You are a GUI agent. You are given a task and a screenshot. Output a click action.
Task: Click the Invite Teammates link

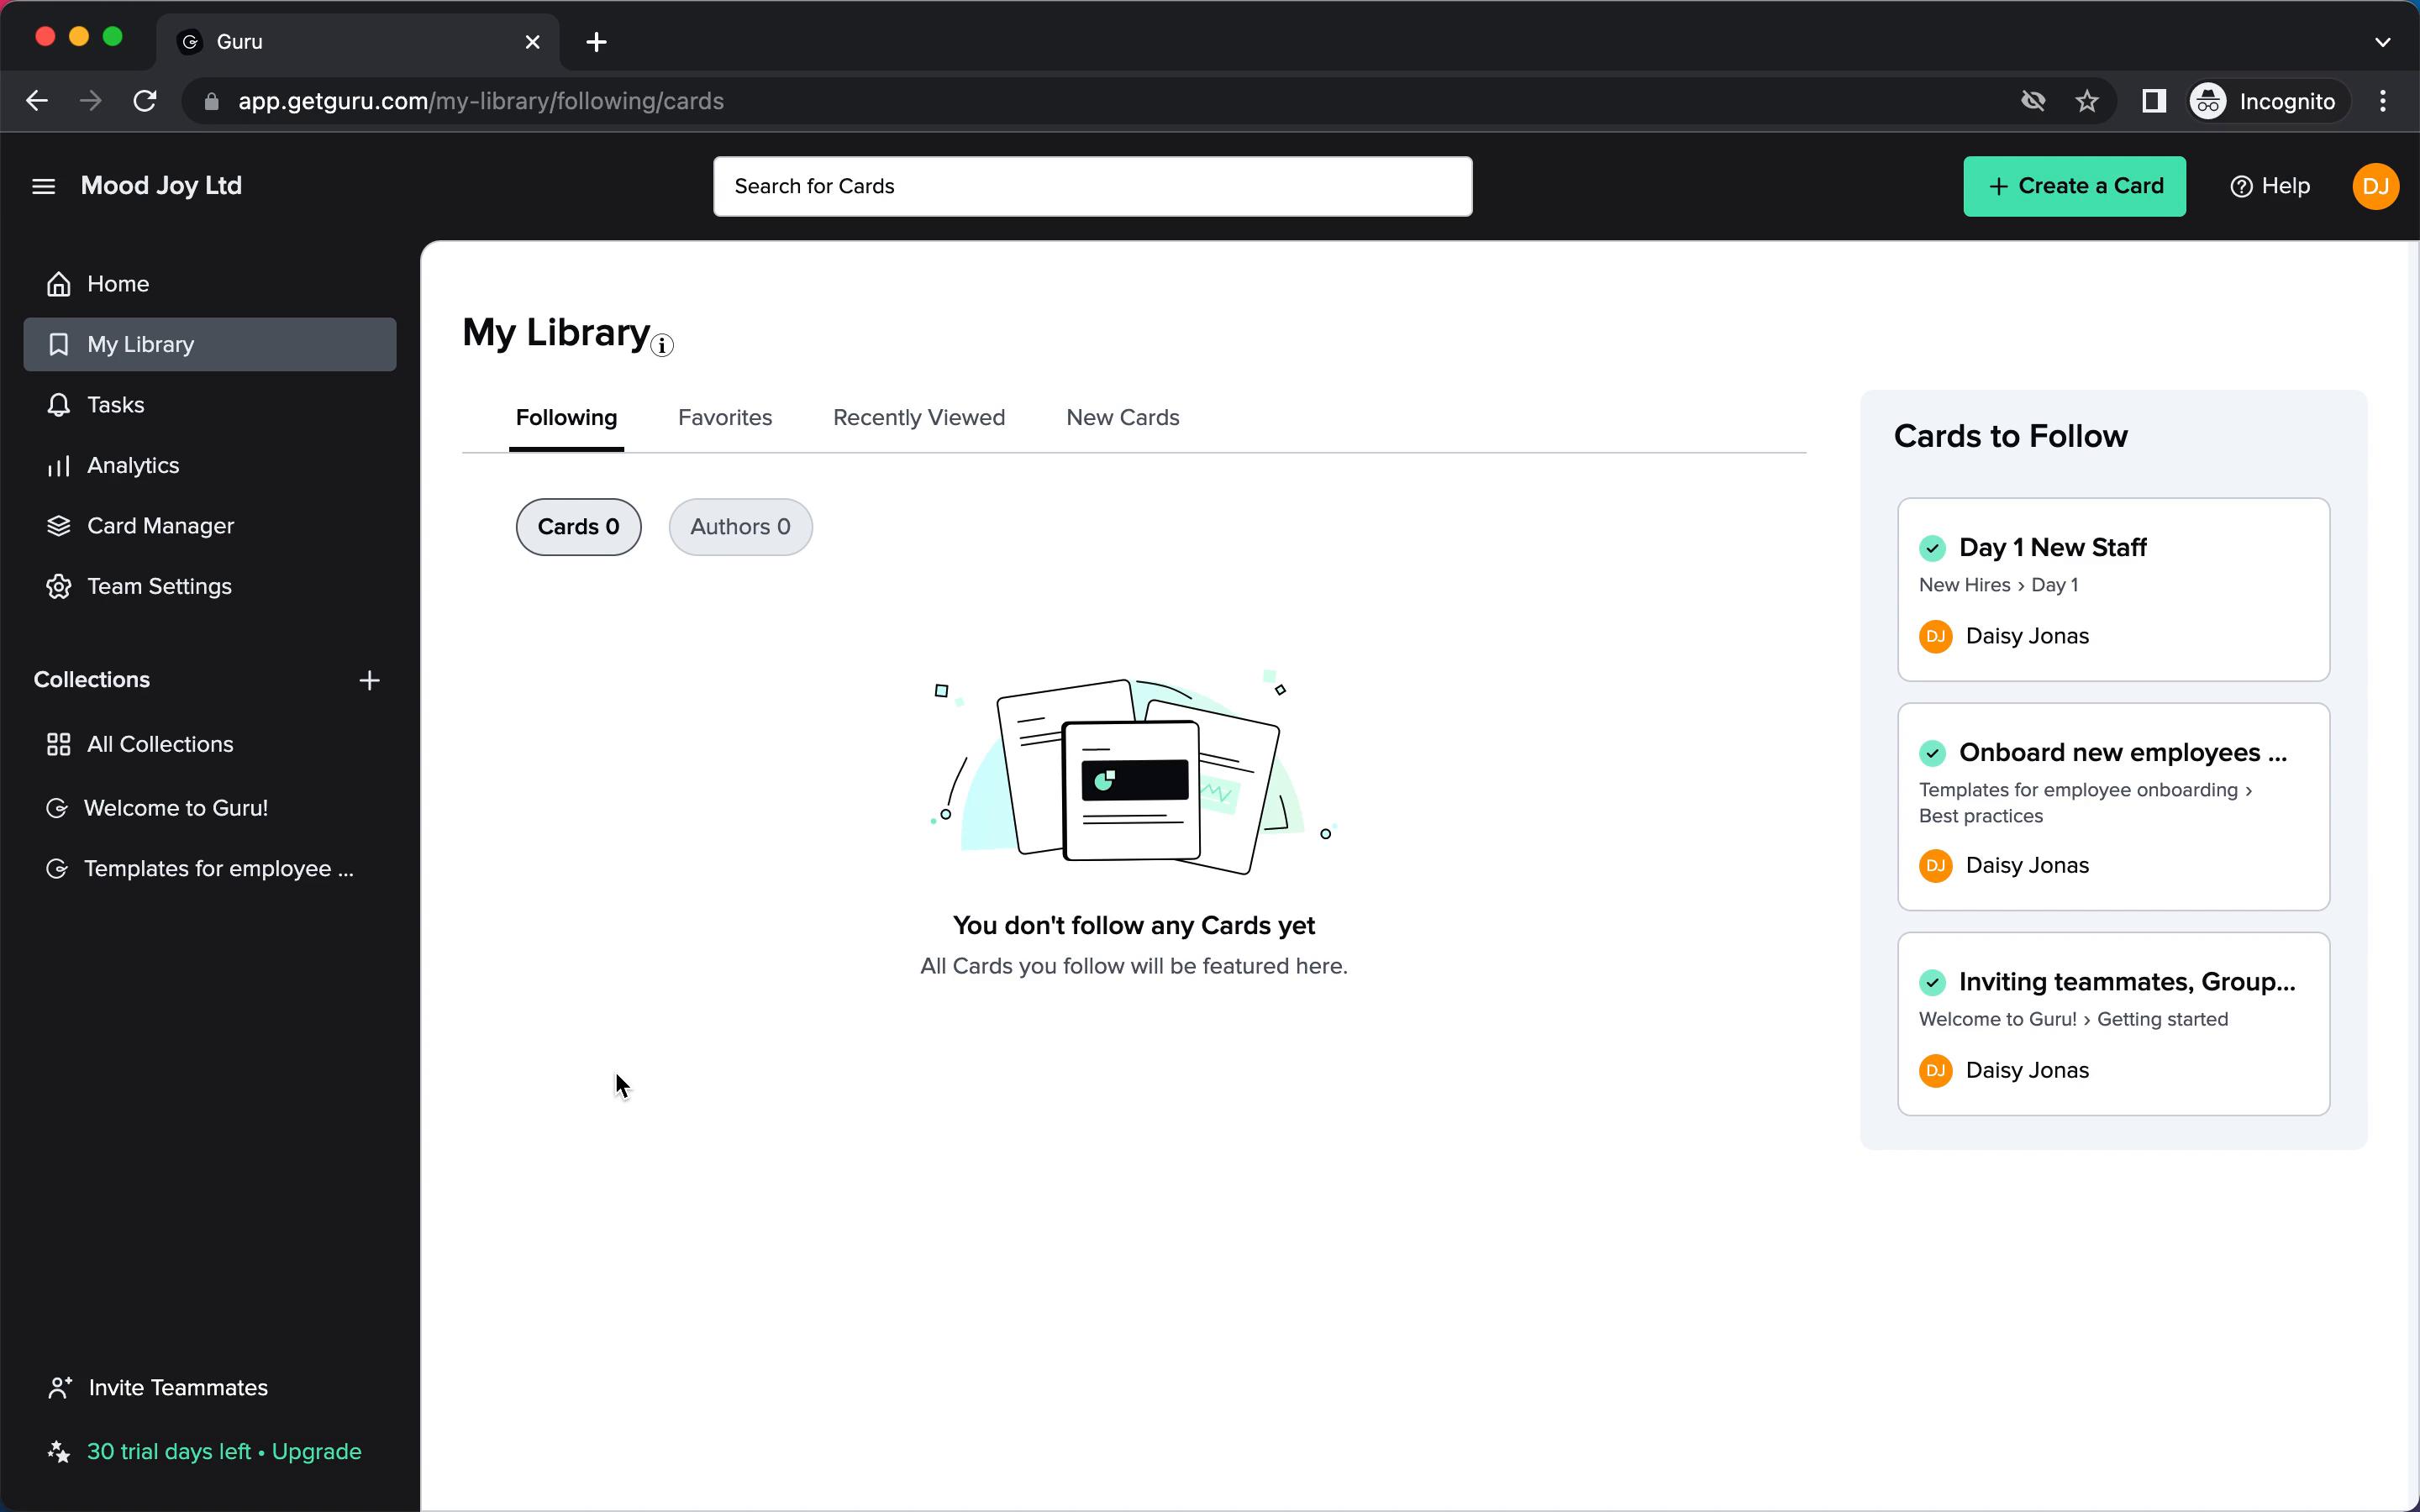tap(177, 1387)
